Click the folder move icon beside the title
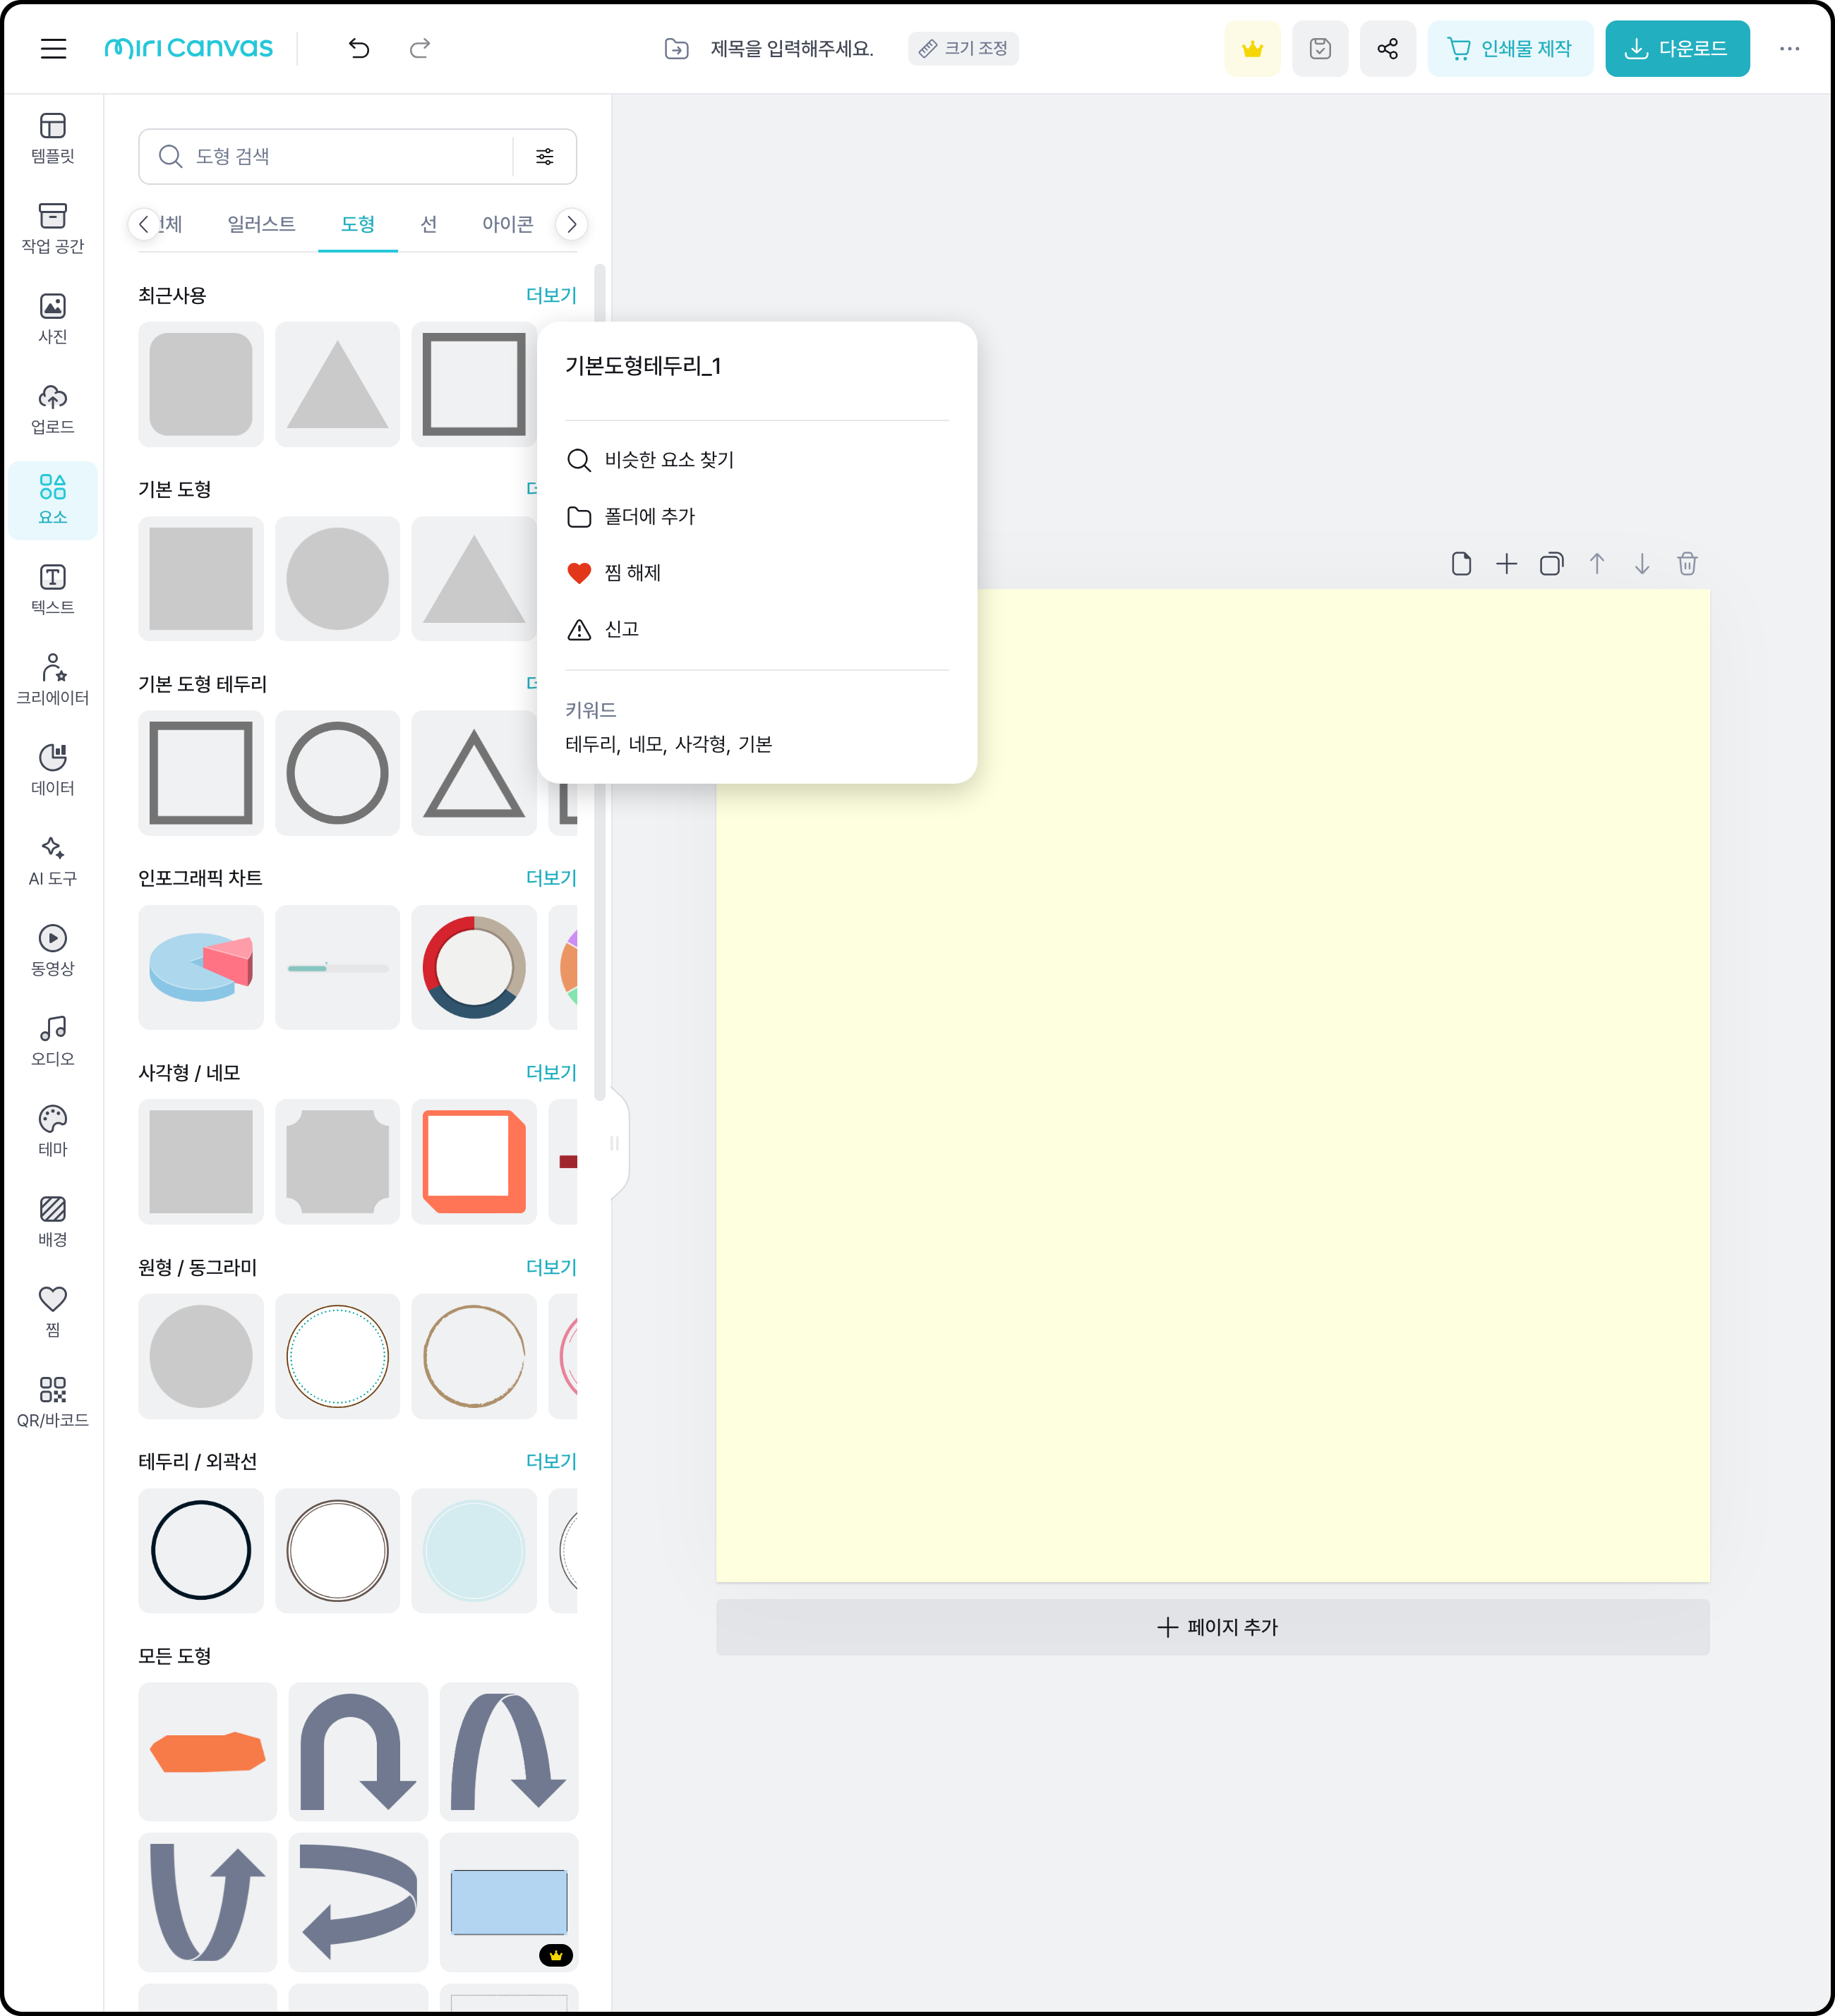 coord(676,48)
